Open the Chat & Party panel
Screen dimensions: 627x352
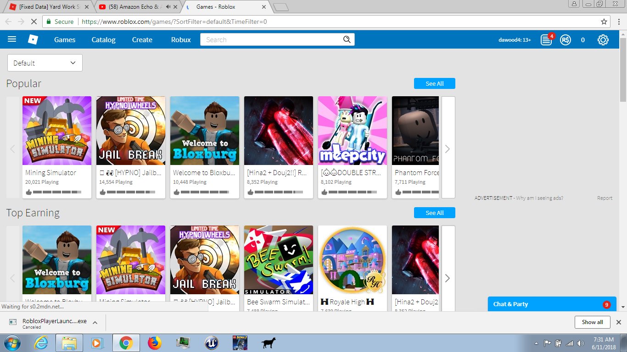tap(552, 304)
